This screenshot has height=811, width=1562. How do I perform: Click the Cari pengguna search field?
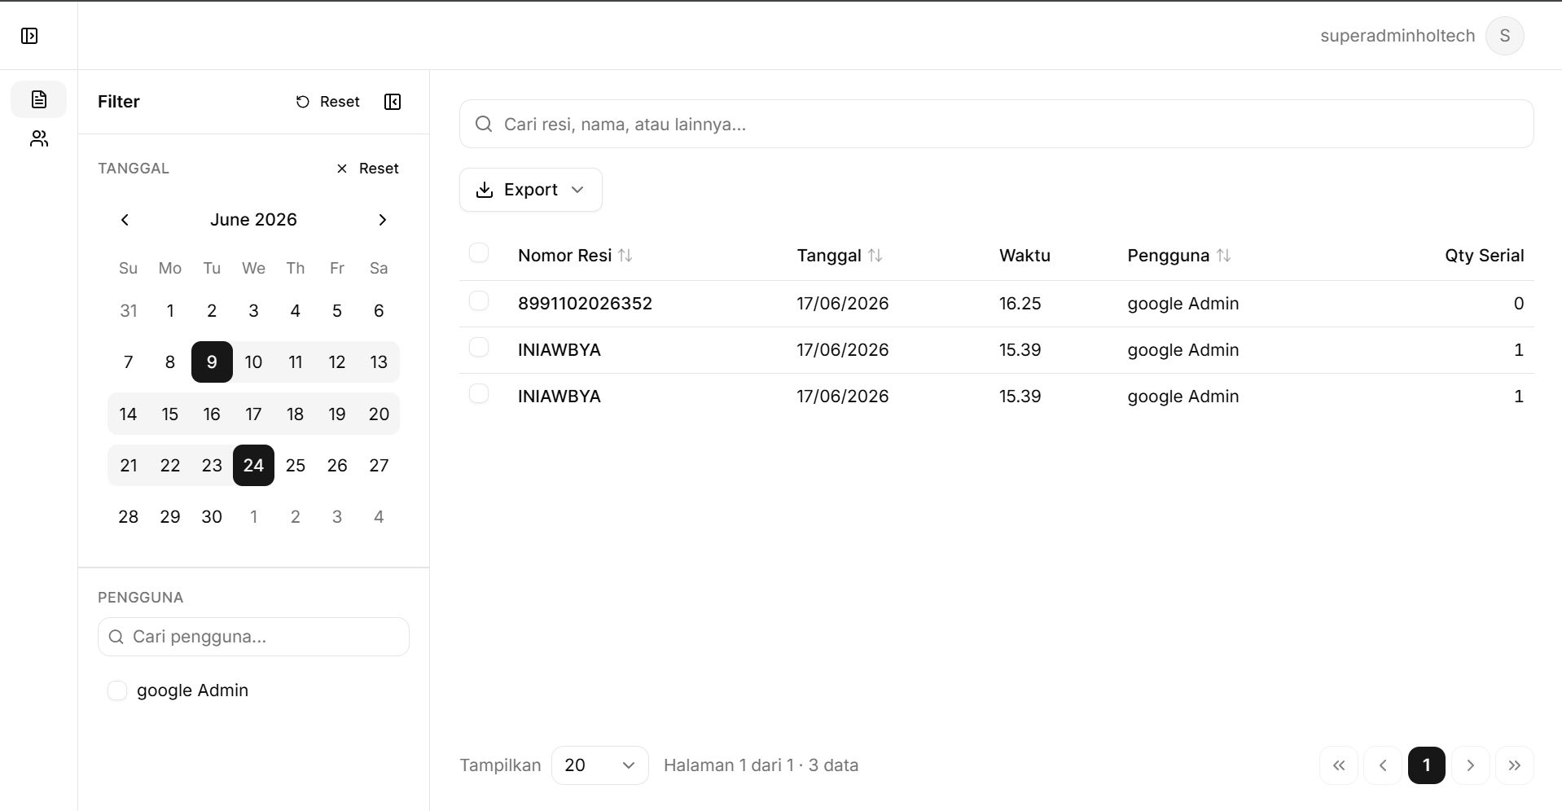(x=253, y=637)
